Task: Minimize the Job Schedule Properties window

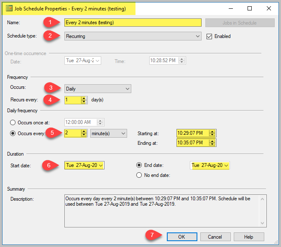Action: click(x=231, y=8)
